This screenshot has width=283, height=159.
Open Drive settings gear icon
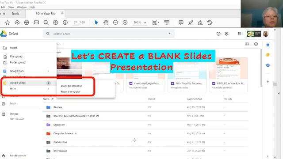click(x=226, y=34)
